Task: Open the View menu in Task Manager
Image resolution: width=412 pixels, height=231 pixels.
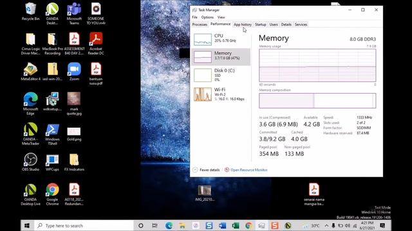Action: tap(221, 17)
